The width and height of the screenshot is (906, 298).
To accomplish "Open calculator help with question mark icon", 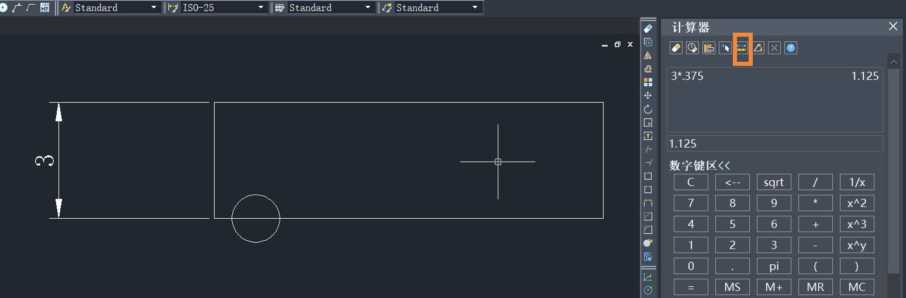I will point(791,48).
